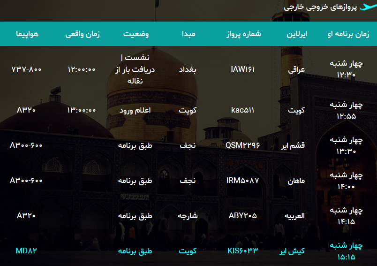The image size is (377, 266).
Task: Click destination کویت in KIS6033 row
Action: [188, 251]
